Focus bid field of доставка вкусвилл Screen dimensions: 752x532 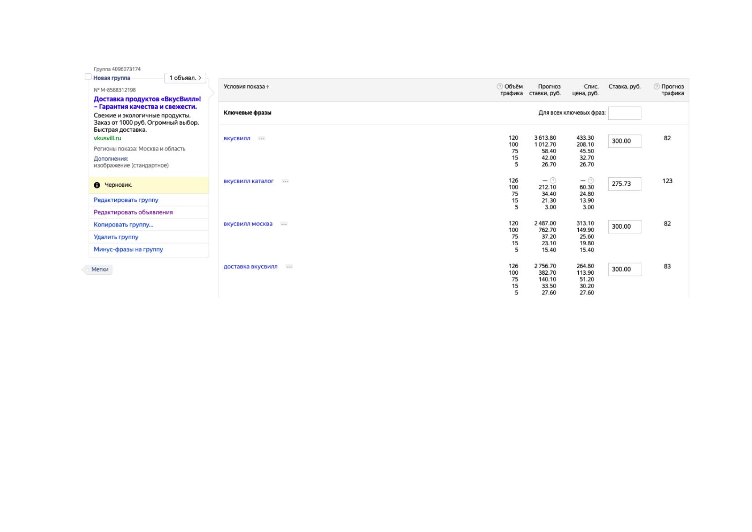click(624, 269)
